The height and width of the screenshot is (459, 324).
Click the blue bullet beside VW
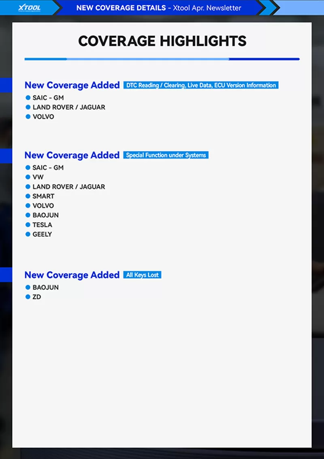(28, 177)
